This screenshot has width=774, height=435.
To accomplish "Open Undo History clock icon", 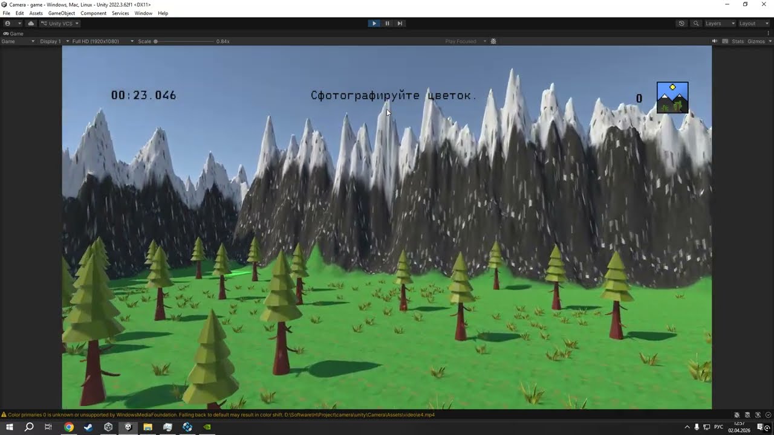I will (681, 24).
